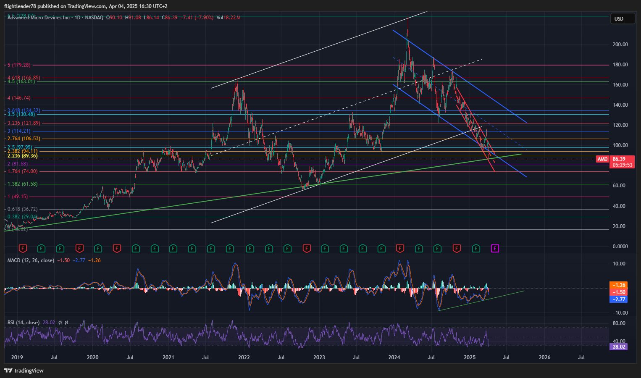Click the 05:29:53 countdown under the AMD price
The image size is (641, 378).
tap(623, 165)
